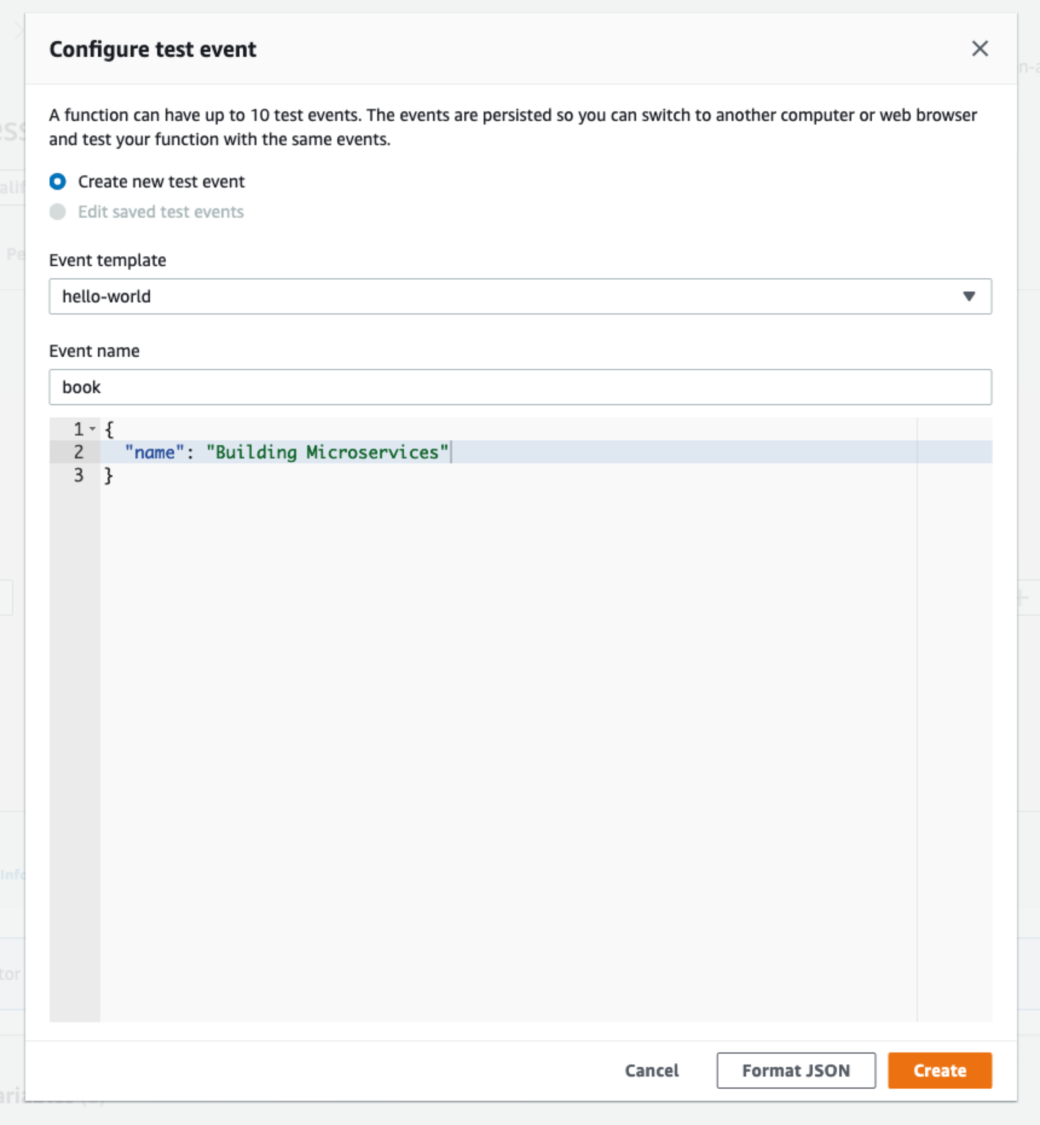Image resolution: width=1040 pixels, height=1125 pixels.
Task: Click the opening brace on line 1
Action: tap(109, 429)
